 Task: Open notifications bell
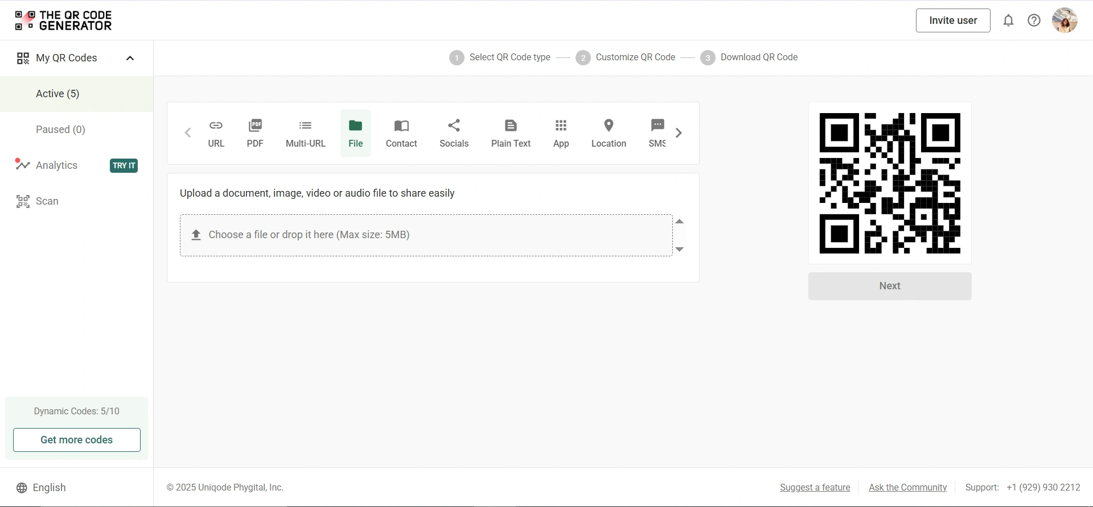(x=1008, y=20)
